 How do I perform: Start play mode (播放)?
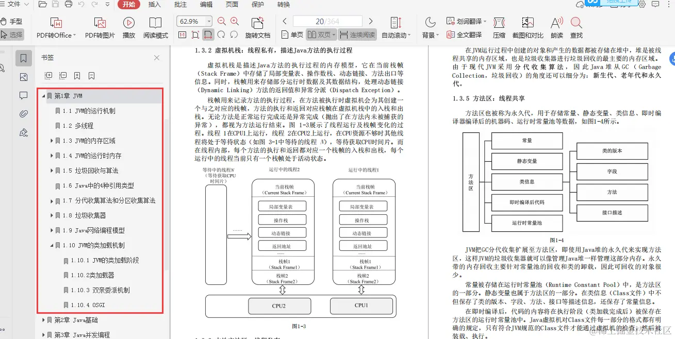(x=128, y=27)
